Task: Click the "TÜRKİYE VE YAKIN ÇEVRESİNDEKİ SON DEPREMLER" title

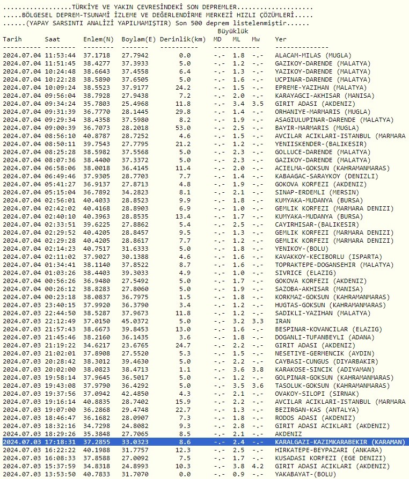Action: point(156,8)
